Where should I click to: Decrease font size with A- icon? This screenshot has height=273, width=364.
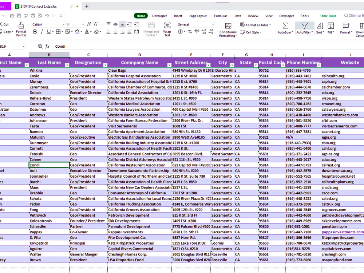(x=96, y=24)
